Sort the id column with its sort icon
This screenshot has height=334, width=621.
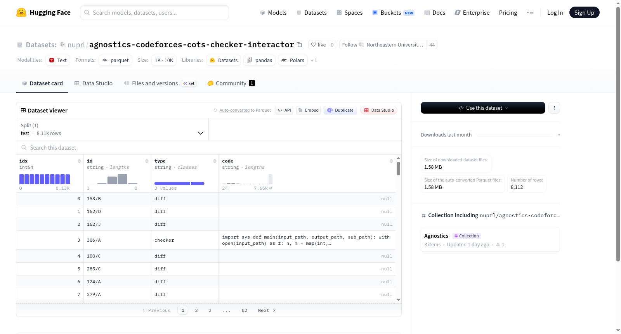[x=147, y=161]
